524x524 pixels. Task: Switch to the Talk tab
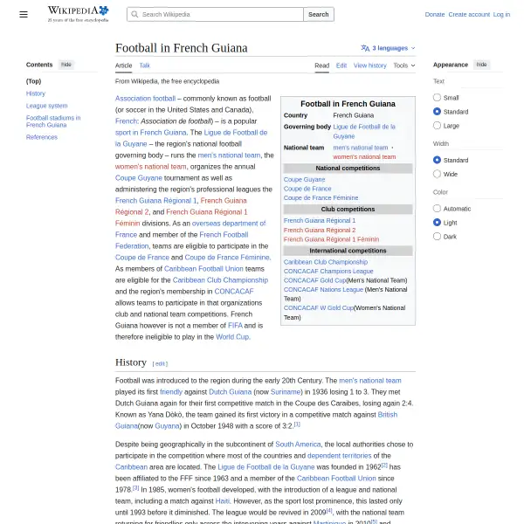click(x=144, y=65)
